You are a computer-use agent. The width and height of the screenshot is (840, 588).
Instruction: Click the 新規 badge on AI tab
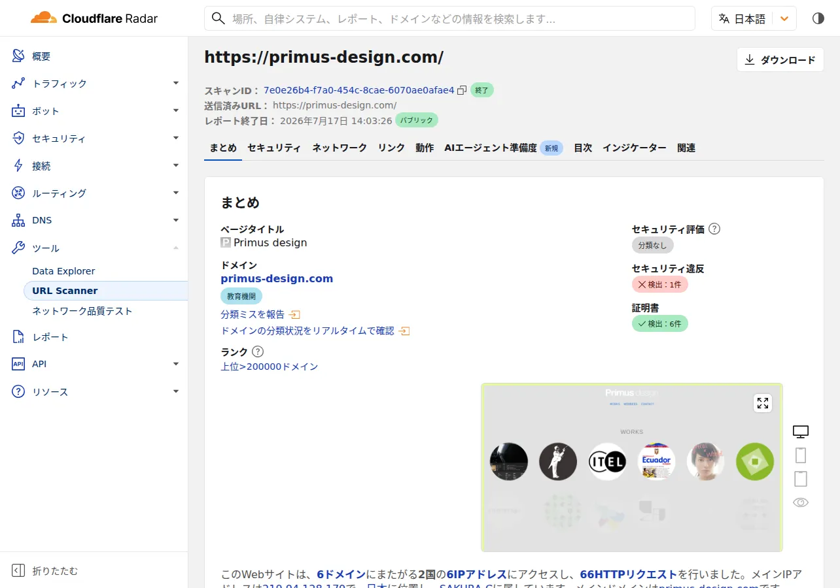551,148
